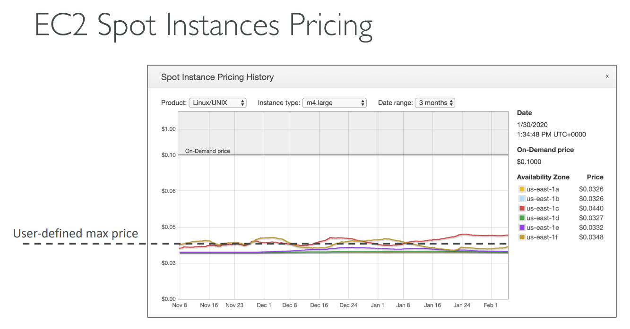
Task: Click the us-east-1a yellow legend swatch
Action: coord(522,189)
